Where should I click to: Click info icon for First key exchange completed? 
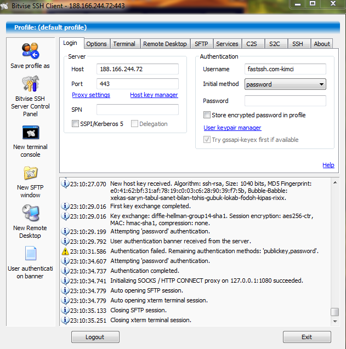pyautogui.click(x=65, y=207)
